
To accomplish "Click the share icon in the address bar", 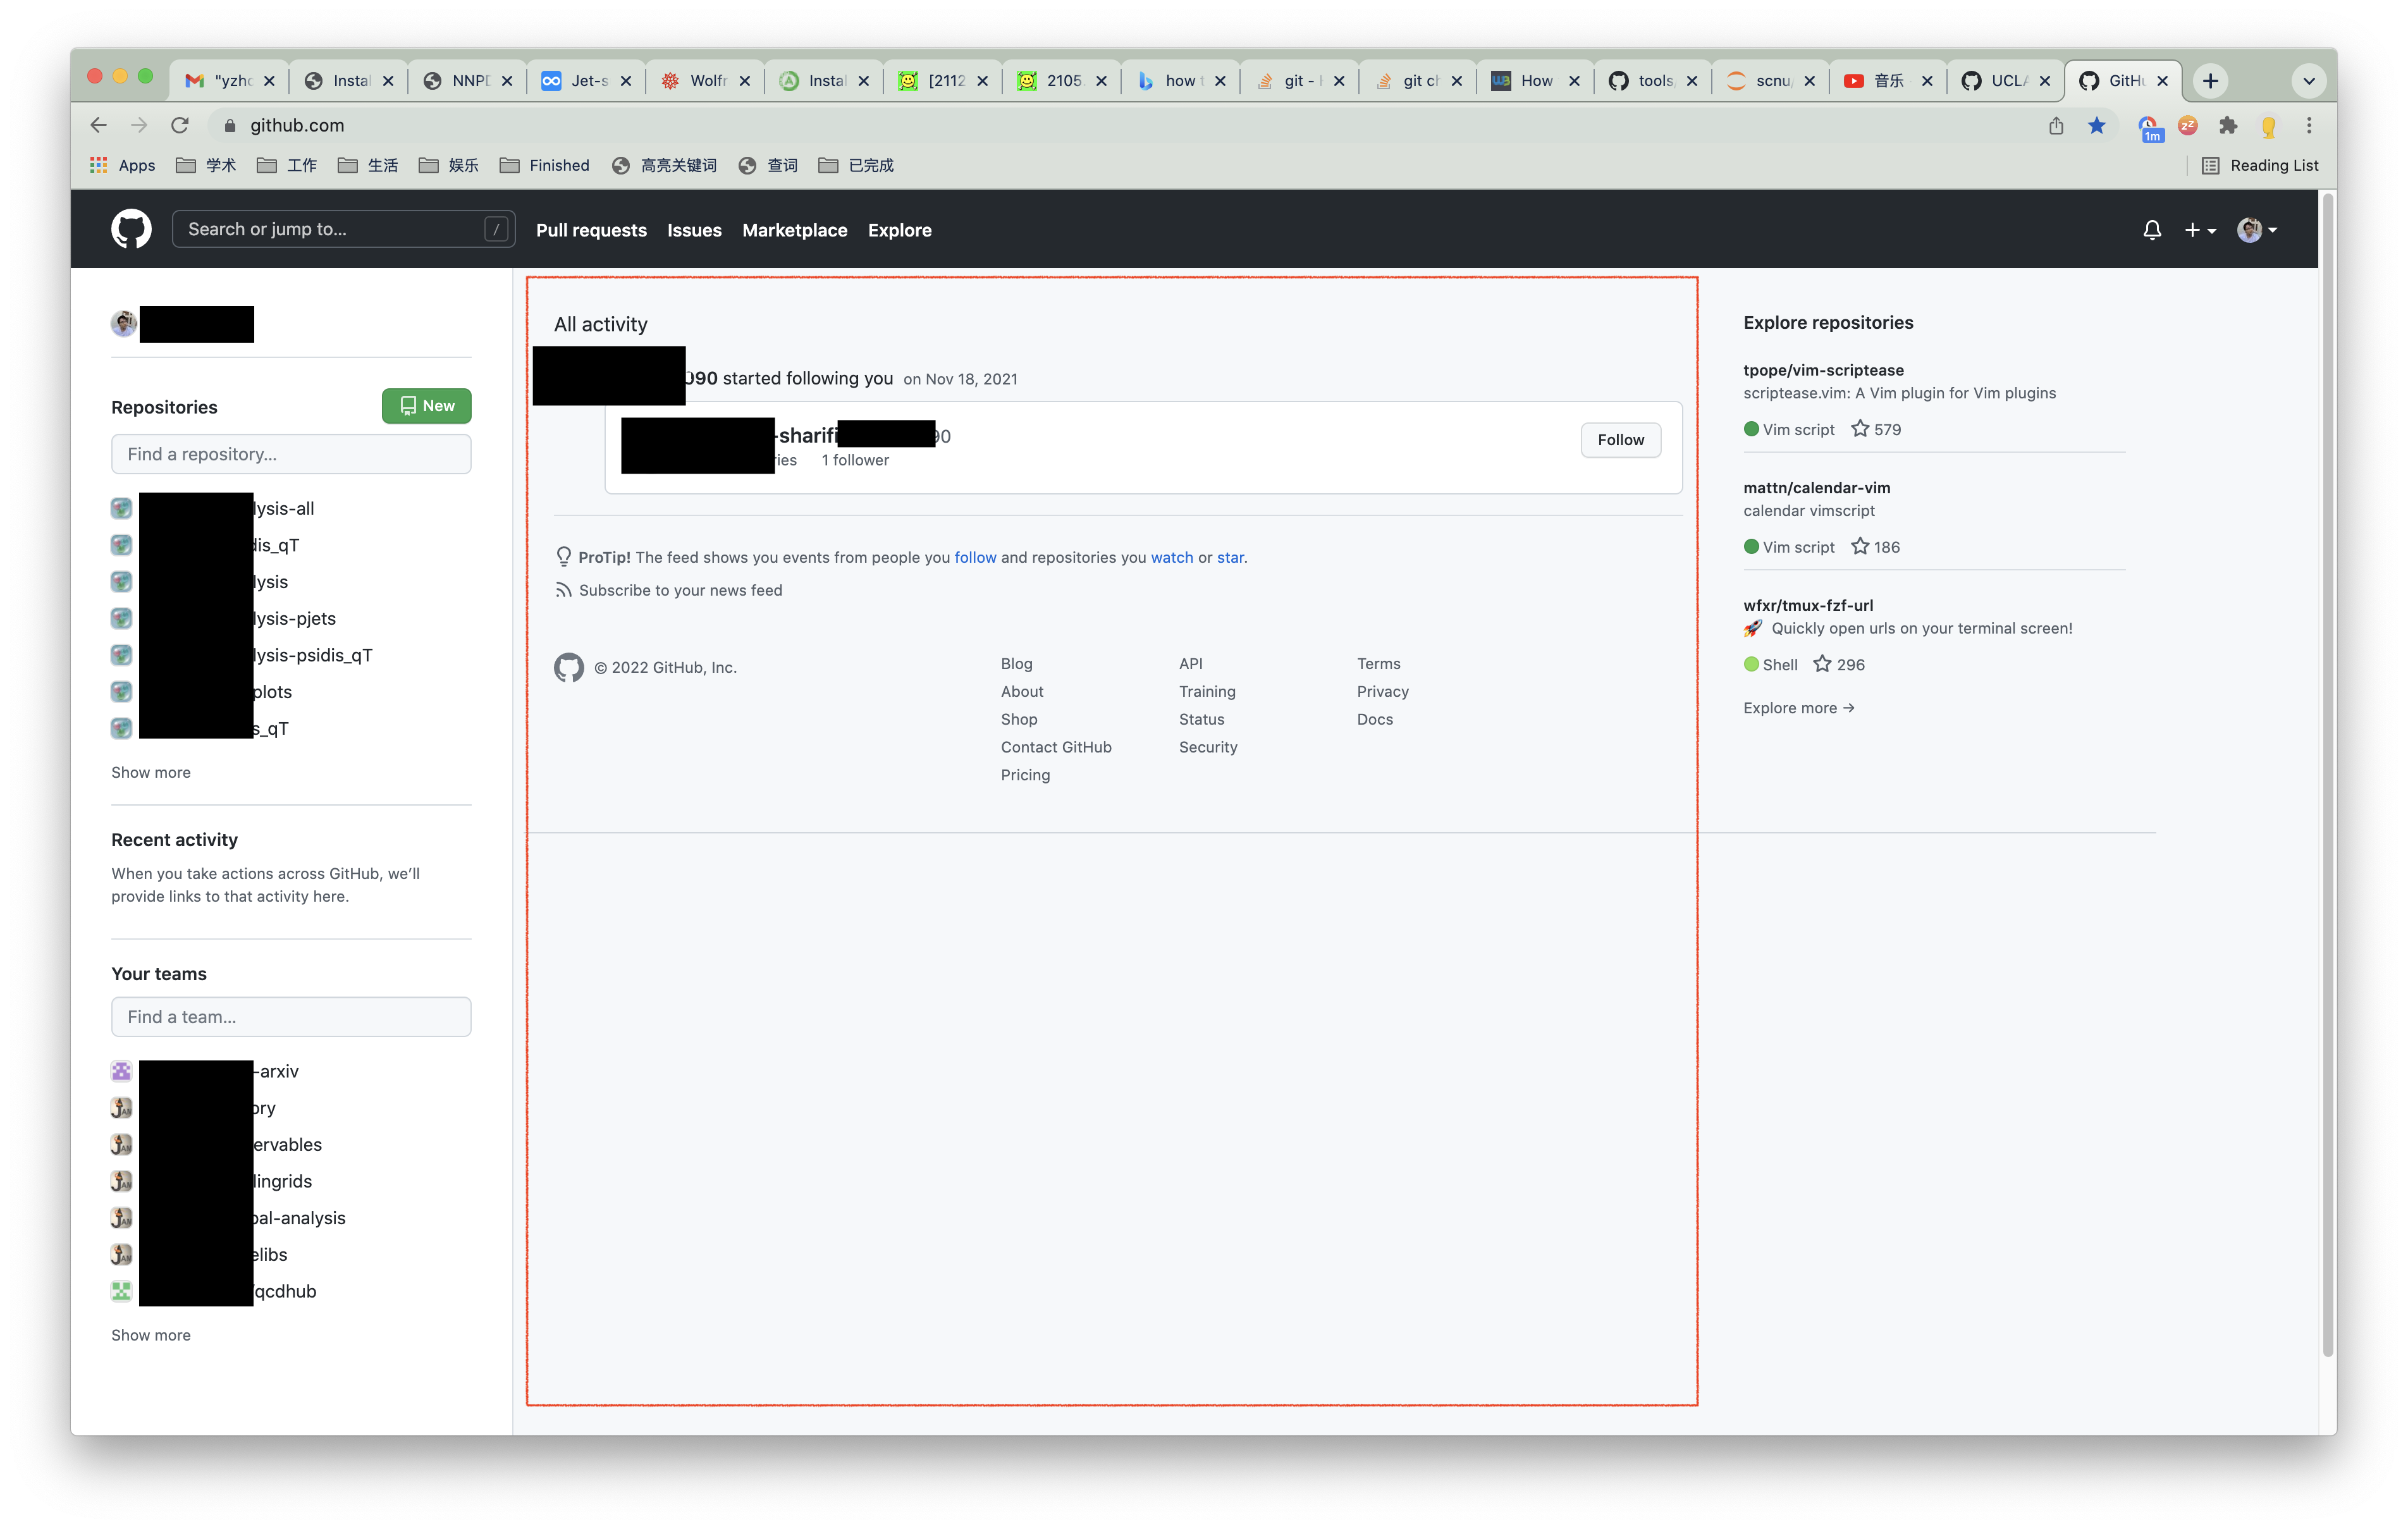I will [2056, 125].
